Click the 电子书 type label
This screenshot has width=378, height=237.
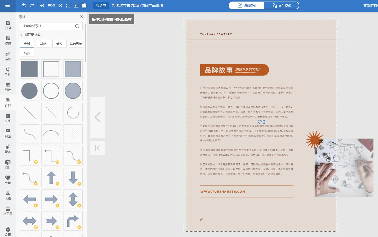click(101, 5)
